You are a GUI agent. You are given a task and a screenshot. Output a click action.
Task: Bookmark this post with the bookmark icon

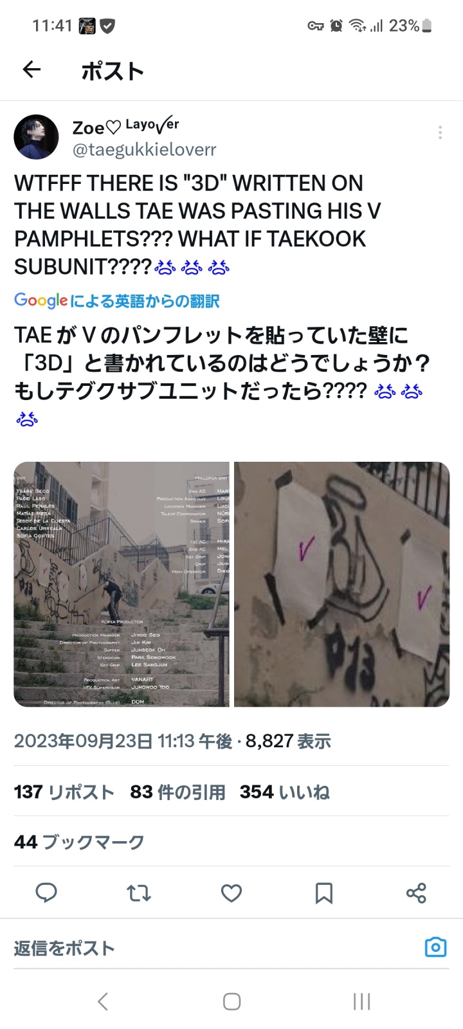point(324,893)
